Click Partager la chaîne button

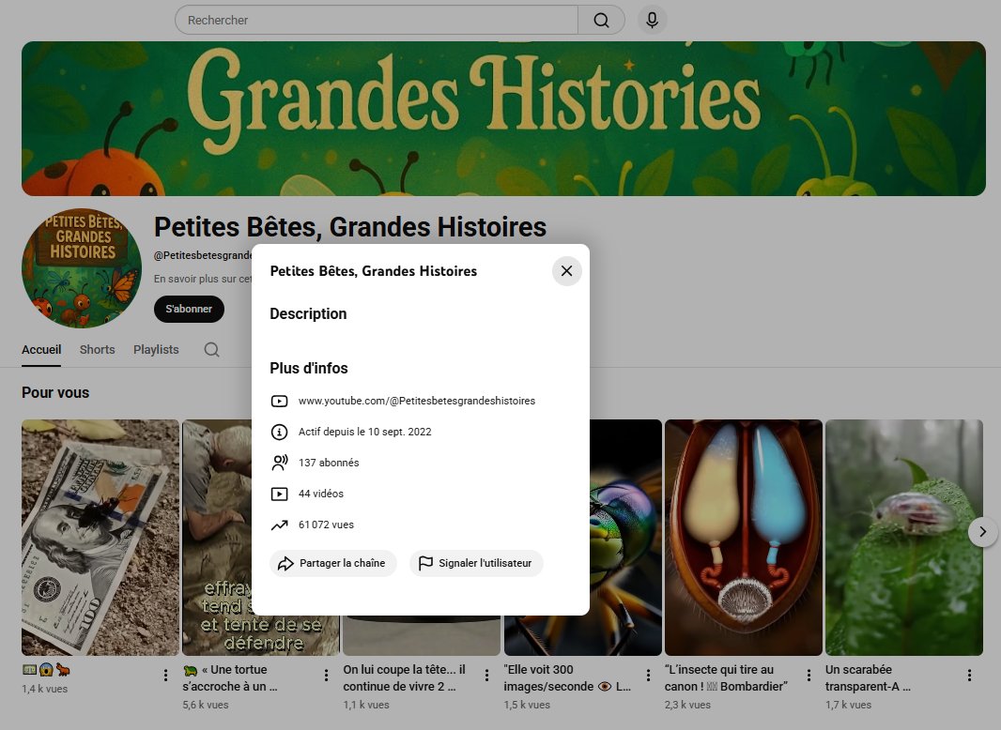[333, 564]
